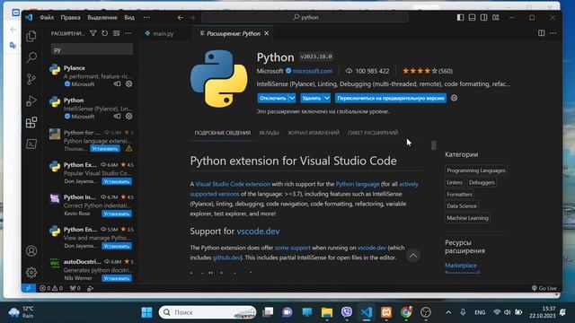Open the hidden menus ellipsis in menu bar
575x323 pixels.
146,17
